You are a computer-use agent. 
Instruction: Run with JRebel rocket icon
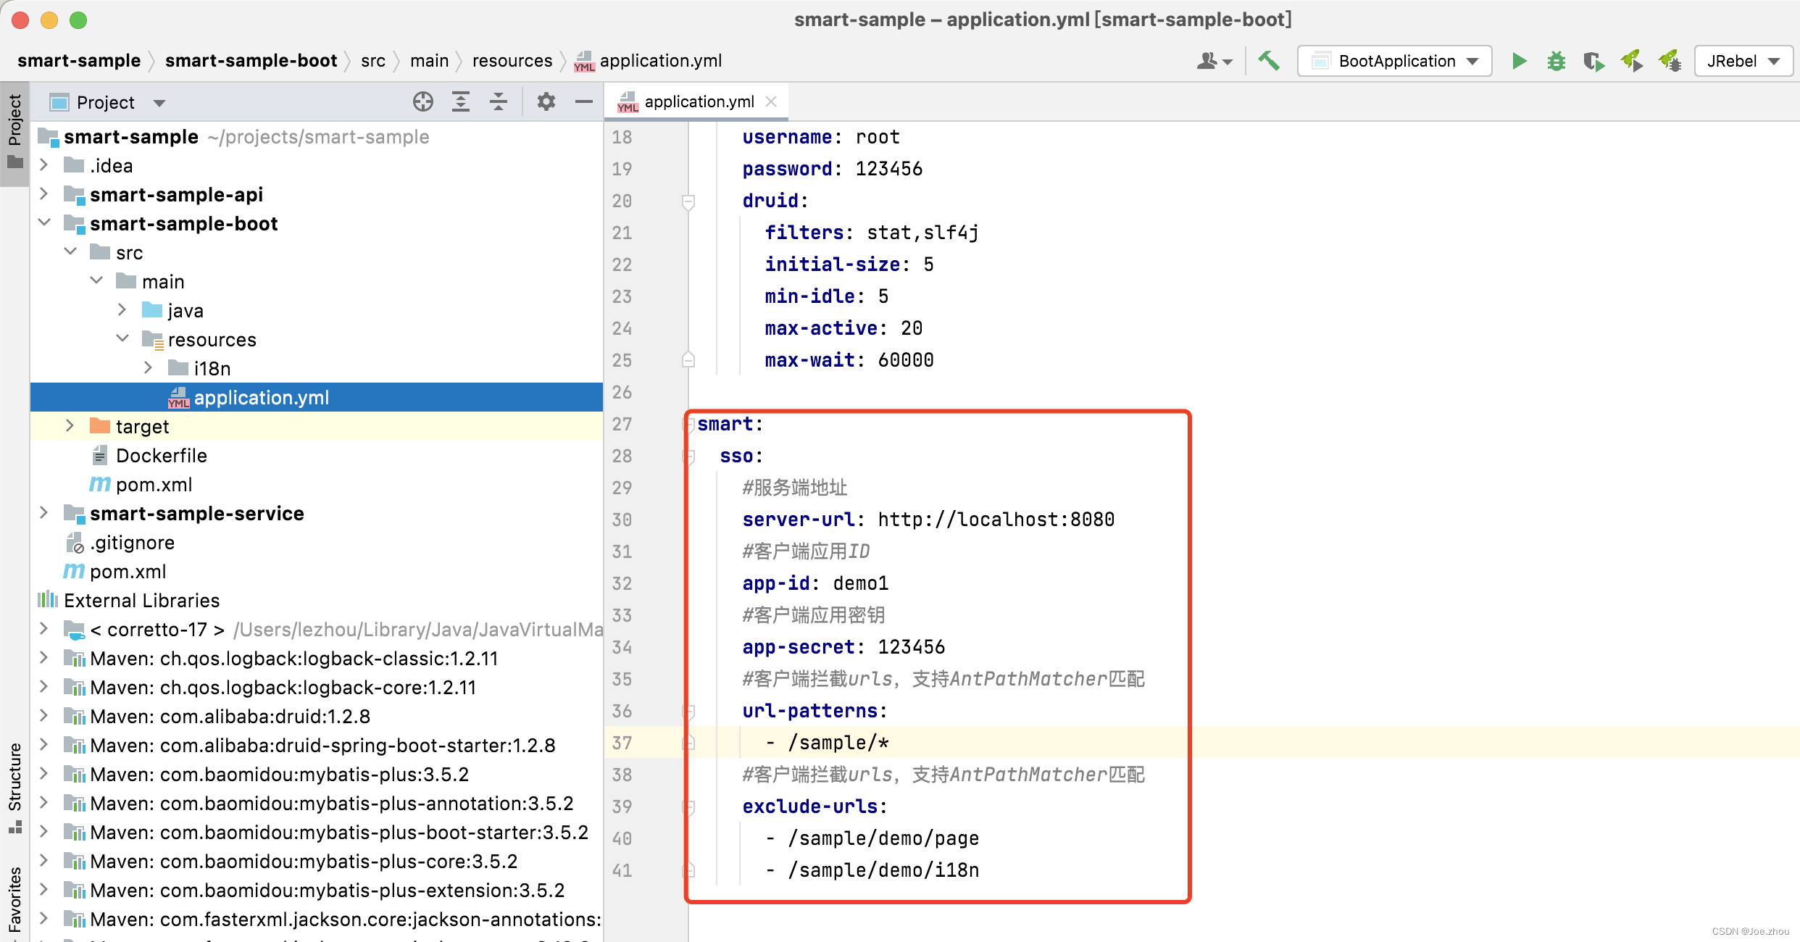[1631, 61]
